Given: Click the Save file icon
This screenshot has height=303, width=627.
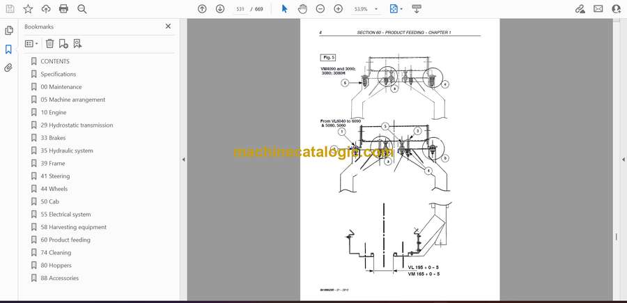Looking at the screenshot, I should point(10,9).
